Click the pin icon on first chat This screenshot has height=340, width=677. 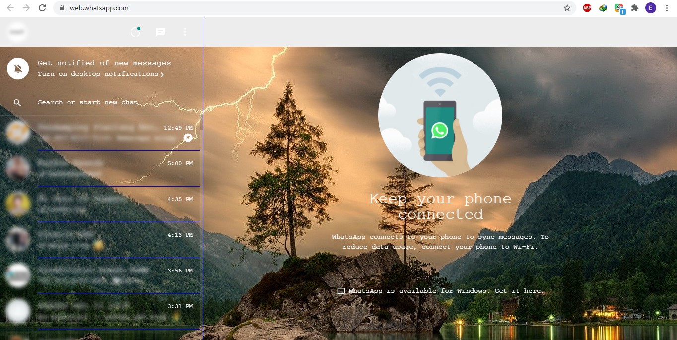188,137
